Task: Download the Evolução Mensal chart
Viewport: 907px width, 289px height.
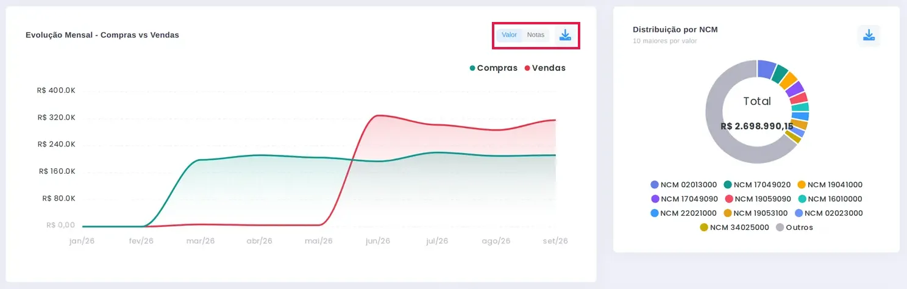Action: tap(565, 35)
